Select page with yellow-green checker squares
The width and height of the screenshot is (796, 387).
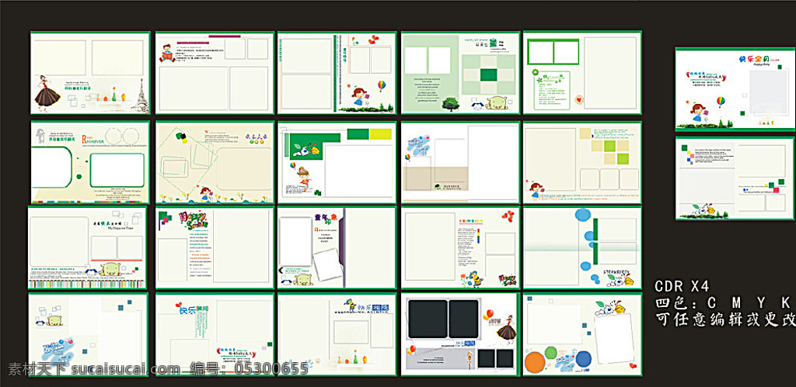point(582,162)
